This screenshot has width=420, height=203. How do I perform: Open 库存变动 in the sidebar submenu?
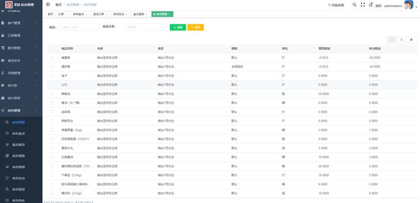(x=18, y=178)
